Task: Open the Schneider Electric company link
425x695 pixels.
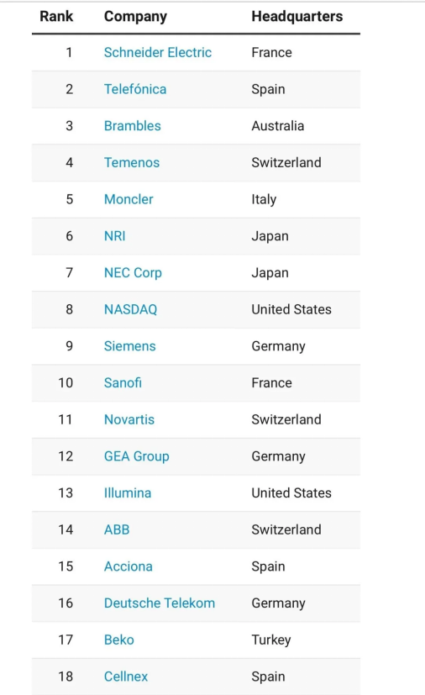Action: [x=158, y=52]
